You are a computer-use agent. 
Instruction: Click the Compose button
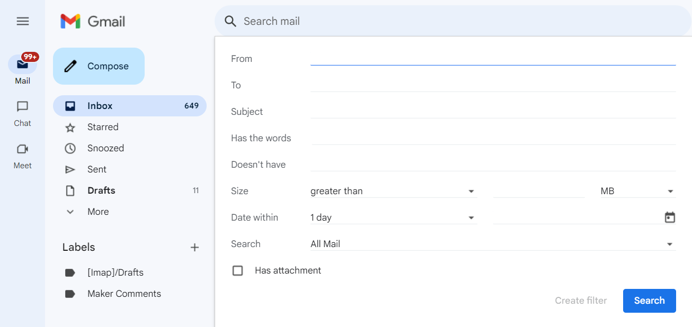pyautogui.click(x=99, y=66)
